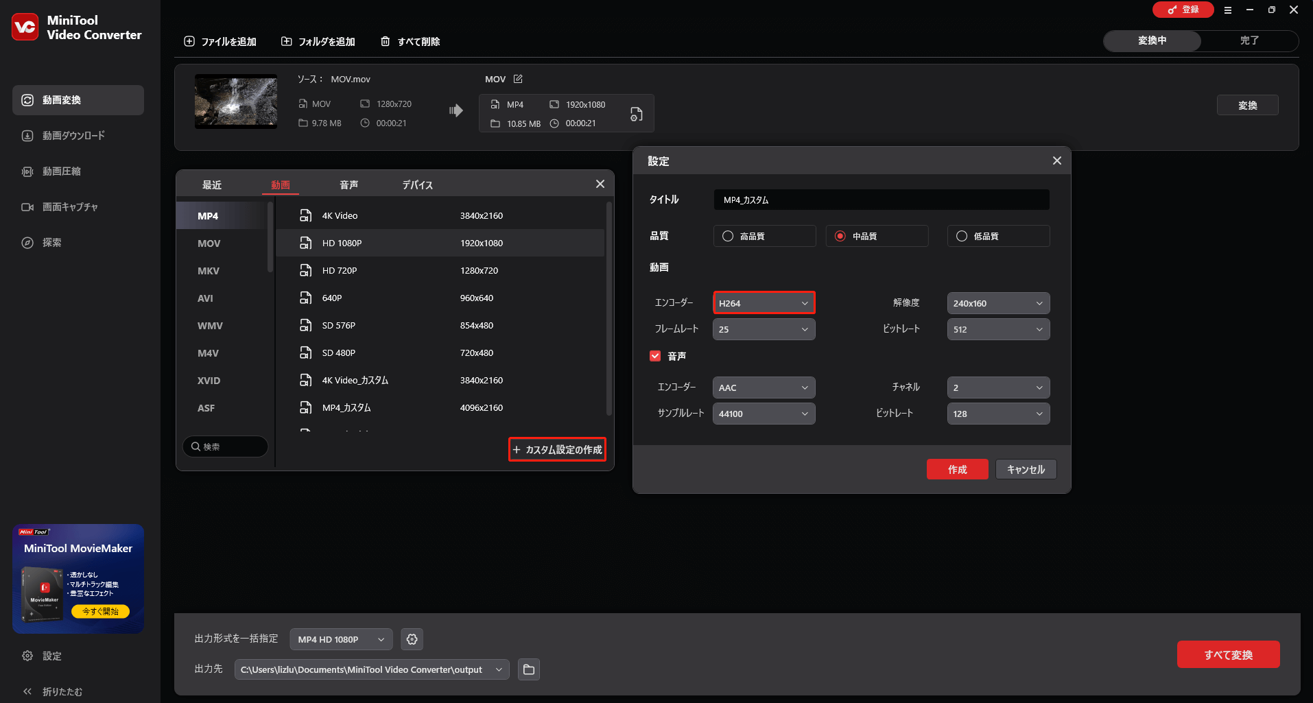Click file icon for 4K Video preset
This screenshot has width=1313, height=703.
point(306,215)
